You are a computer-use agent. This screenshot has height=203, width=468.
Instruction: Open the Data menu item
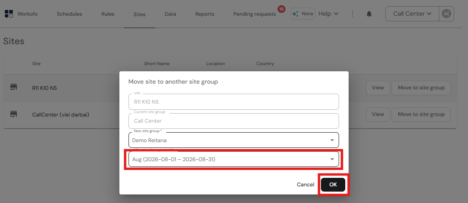pyautogui.click(x=170, y=14)
